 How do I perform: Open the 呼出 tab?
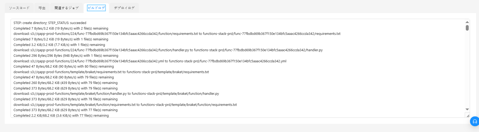42,8
